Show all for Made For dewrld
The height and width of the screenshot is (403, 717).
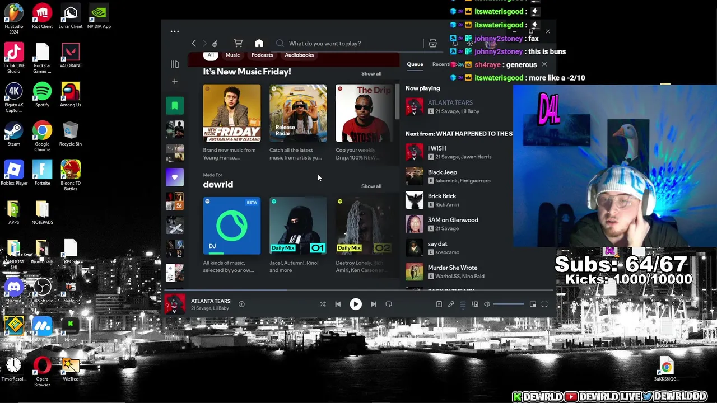[371, 186]
